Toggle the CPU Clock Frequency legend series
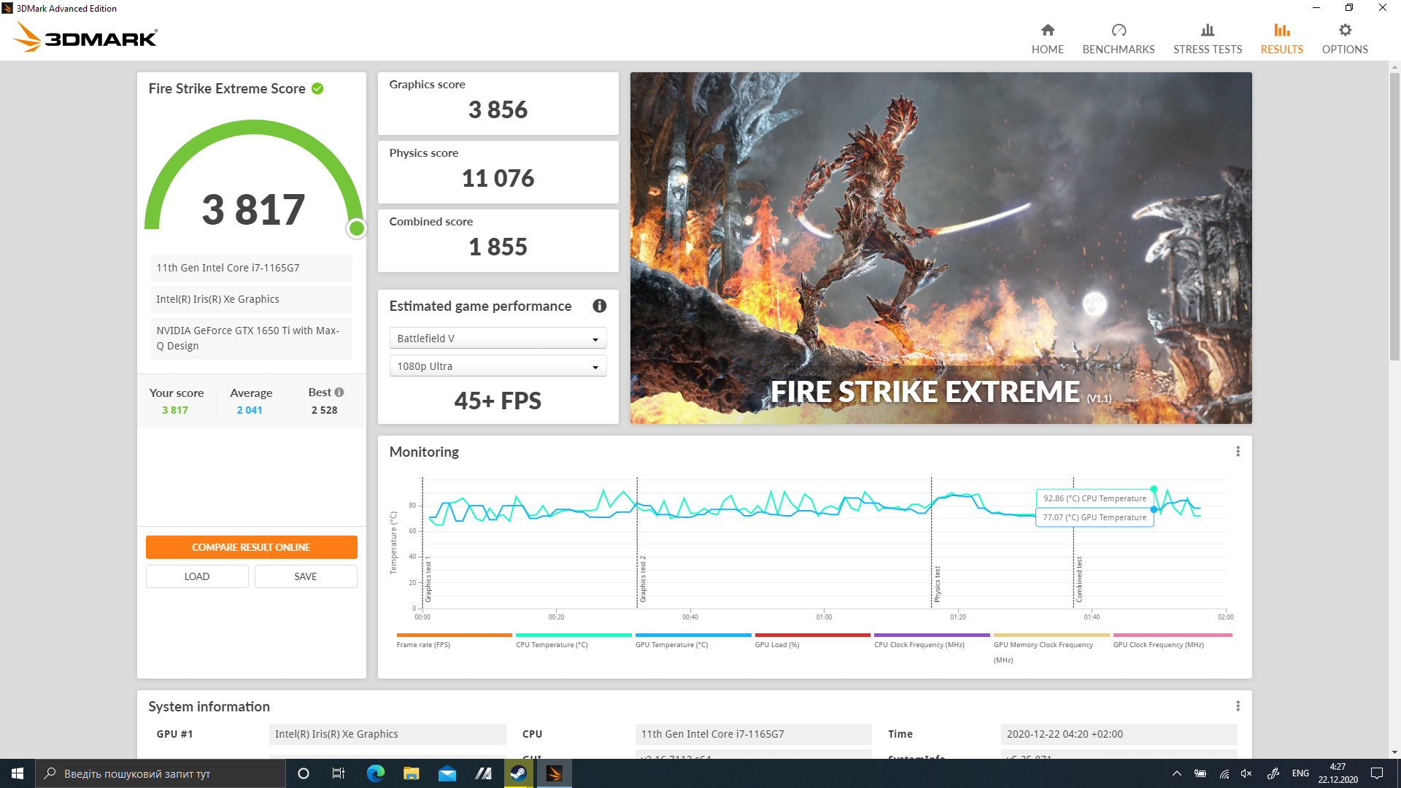This screenshot has width=1401, height=788. 932,641
